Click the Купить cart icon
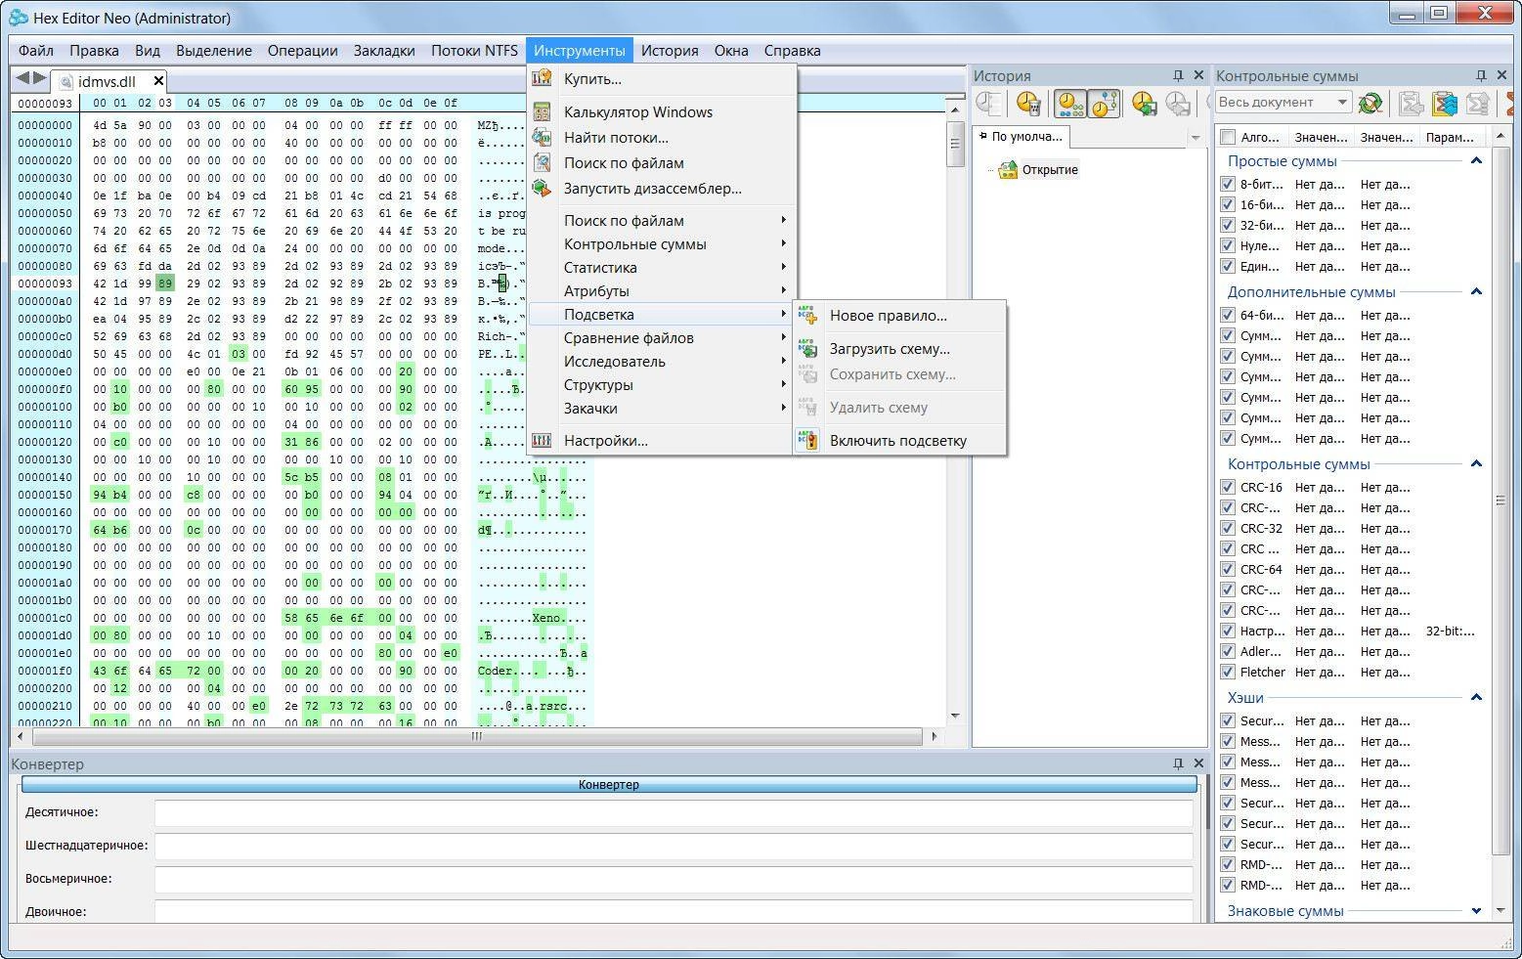1522x959 pixels. coord(542,78)
